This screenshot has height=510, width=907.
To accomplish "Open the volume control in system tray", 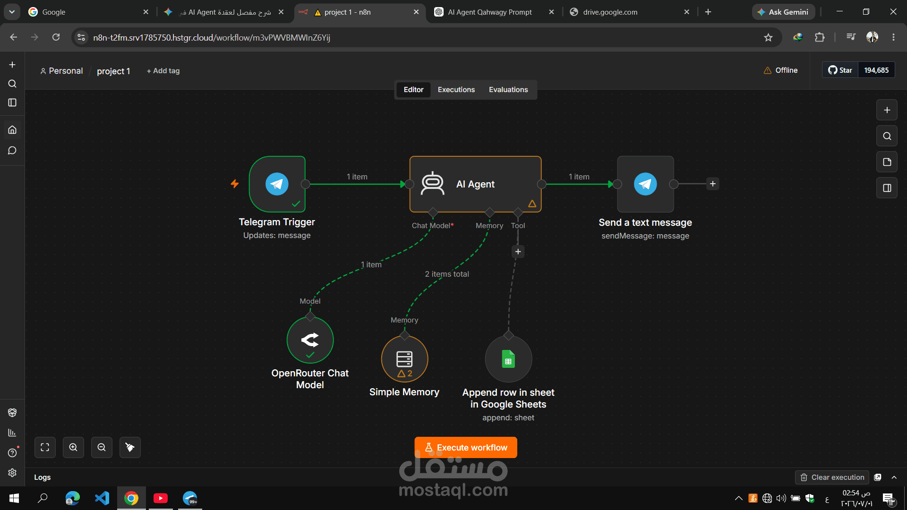I will click(781, 498).
